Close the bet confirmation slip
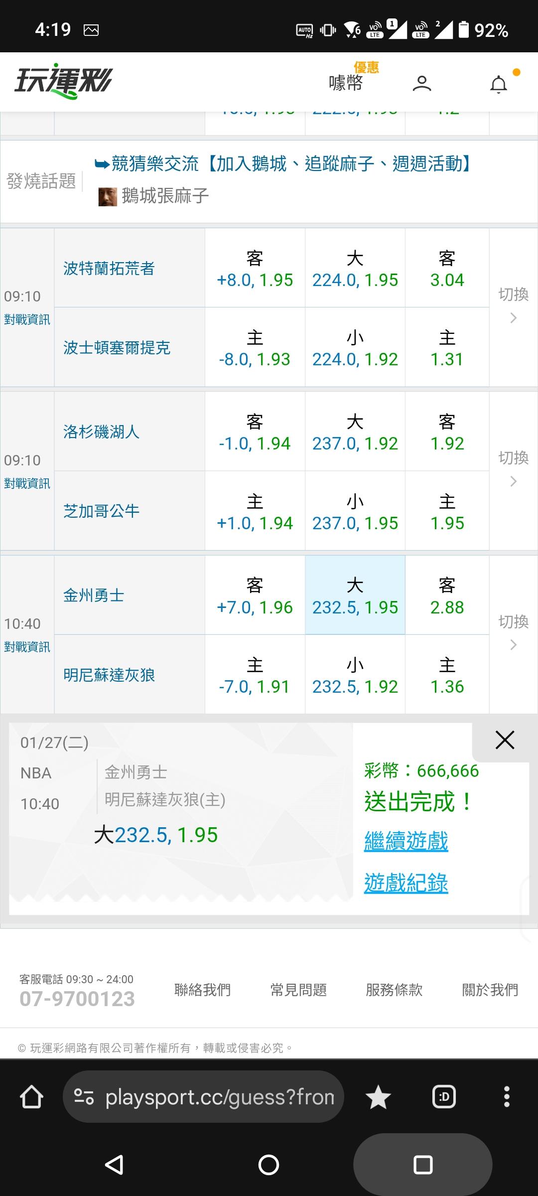538x1196 pixels. [x=505, y=740]
